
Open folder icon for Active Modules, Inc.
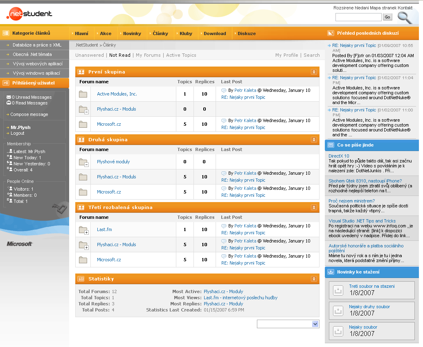[83, 94]
